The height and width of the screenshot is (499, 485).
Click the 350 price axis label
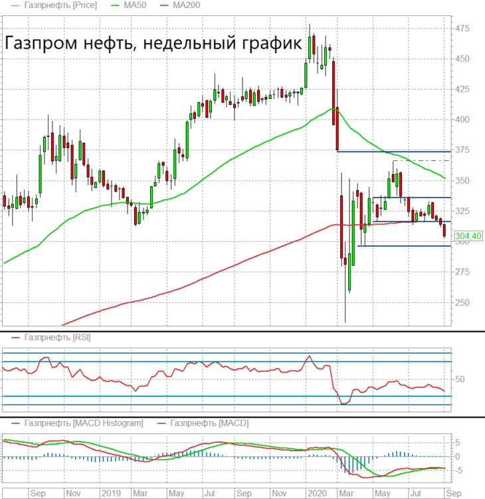click(x=462, y=181)
